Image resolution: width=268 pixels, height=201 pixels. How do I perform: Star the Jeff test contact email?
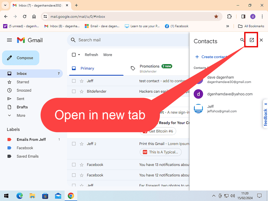pyautogui.click(x=82, y=81)
